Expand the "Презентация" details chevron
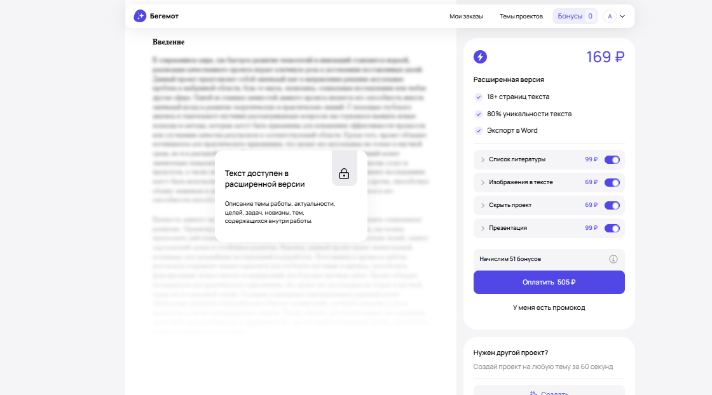712x395 pixels. tap(483, 228)
